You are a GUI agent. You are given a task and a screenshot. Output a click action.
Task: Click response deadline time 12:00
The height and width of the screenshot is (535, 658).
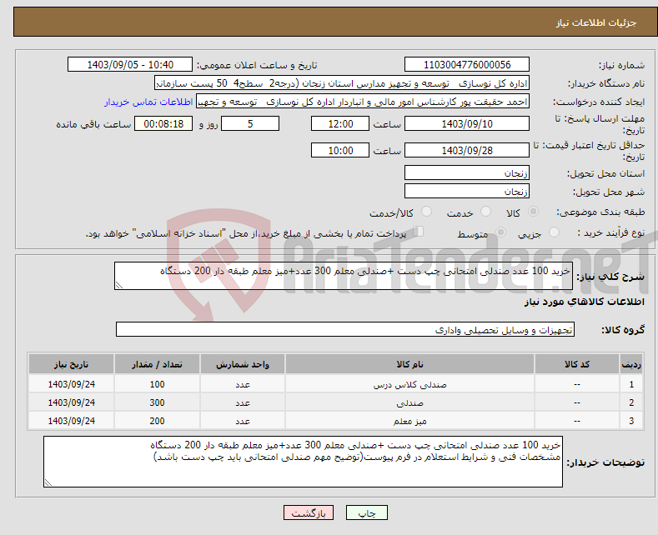(340, 123)
